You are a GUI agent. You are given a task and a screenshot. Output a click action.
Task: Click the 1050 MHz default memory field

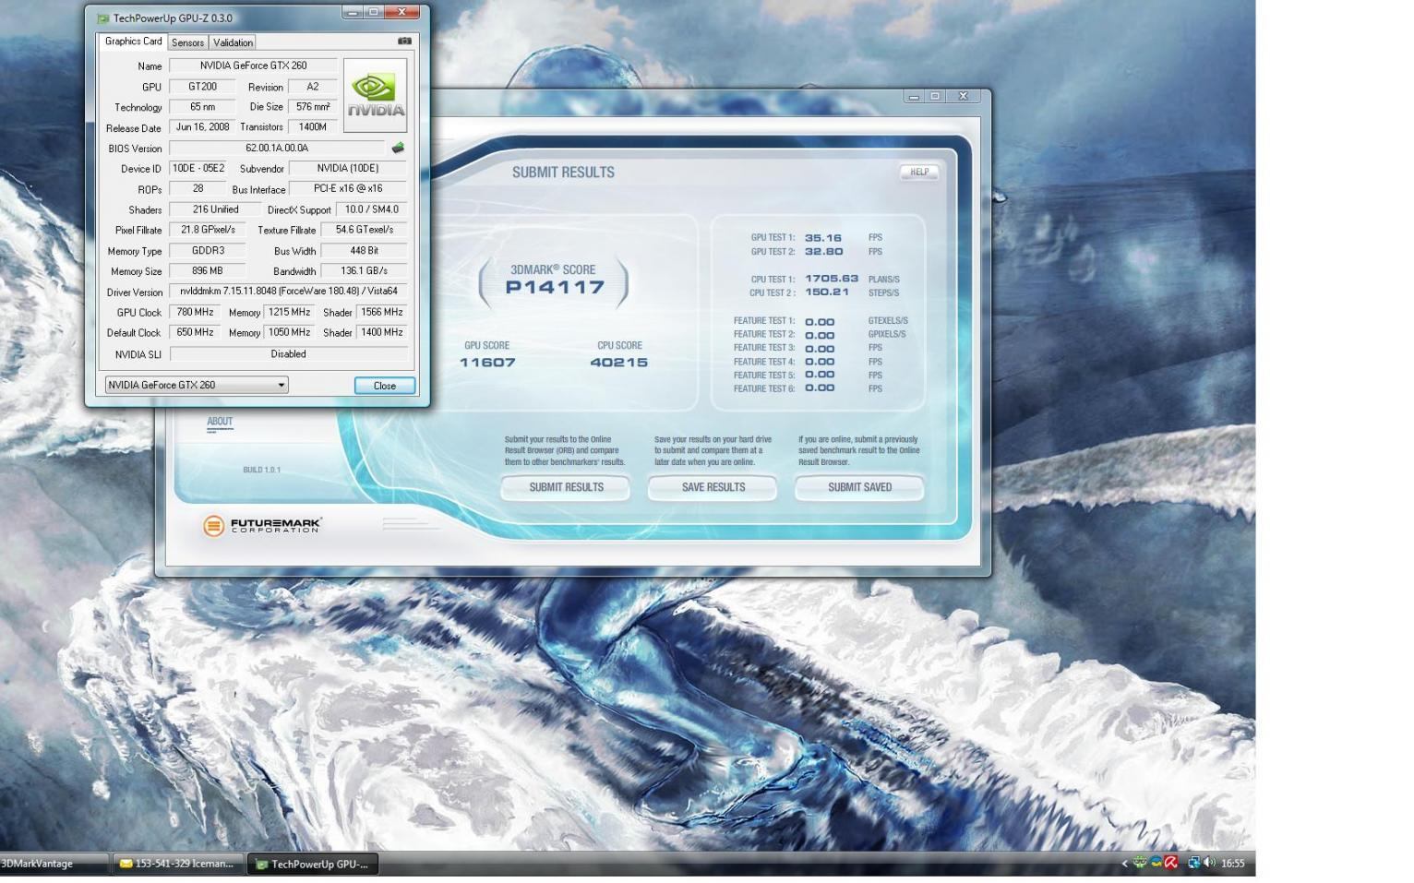click(x=289, y=332)
